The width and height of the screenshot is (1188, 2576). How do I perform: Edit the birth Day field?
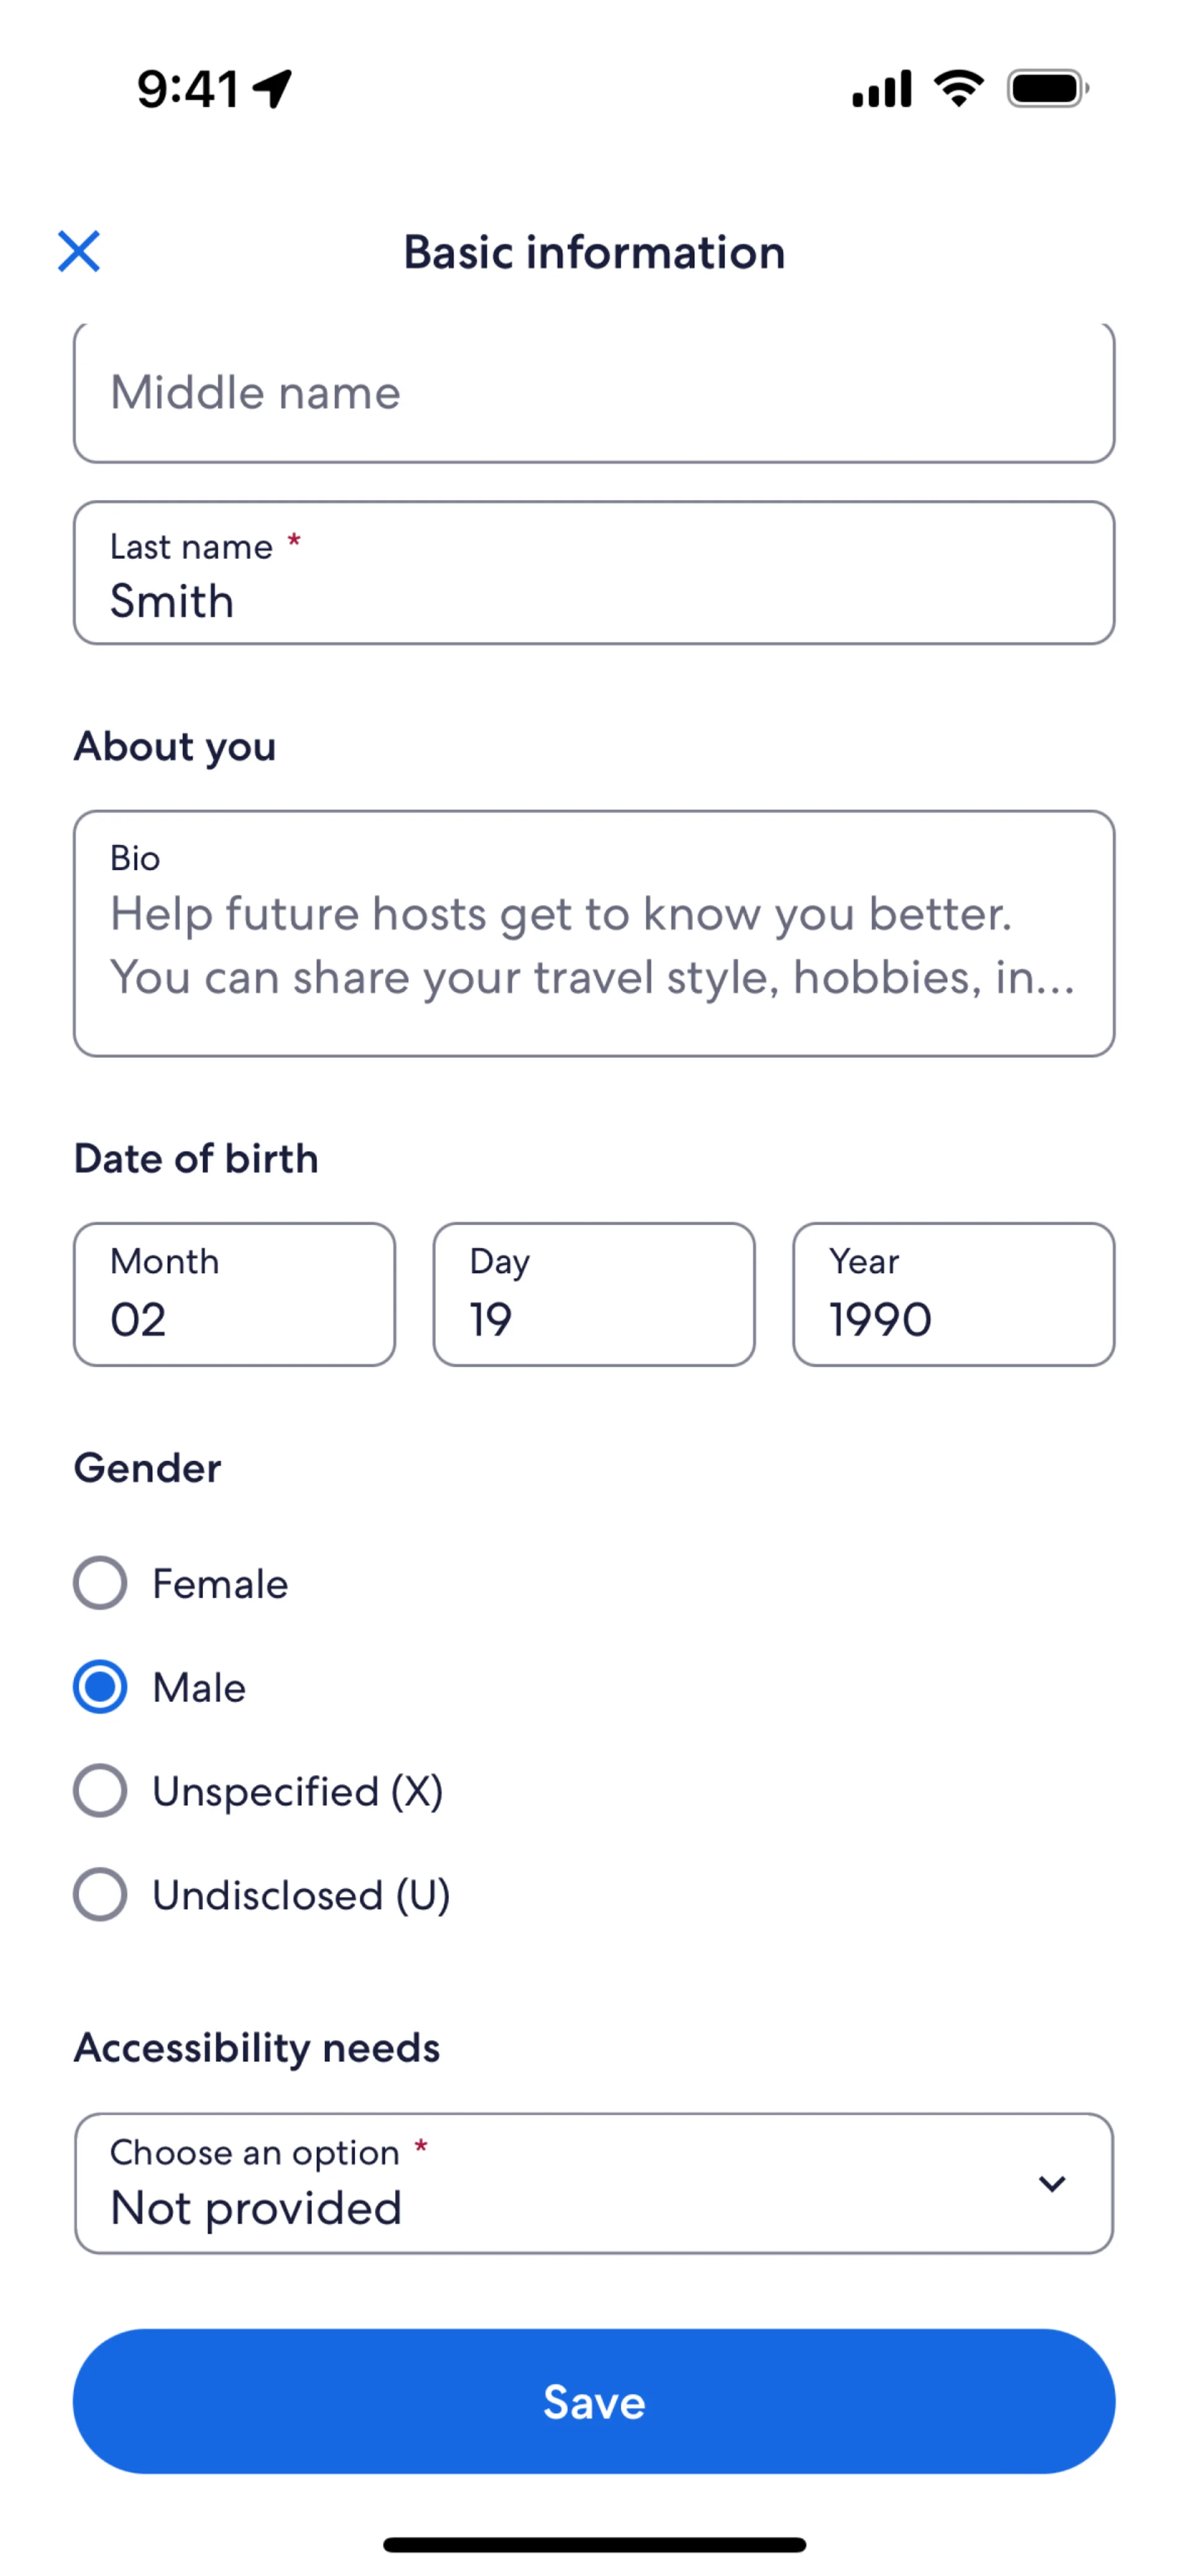594,1295
